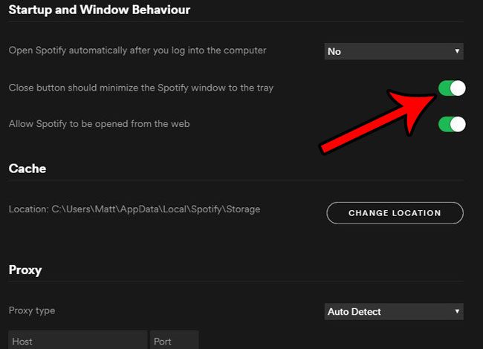This screenshot has height=349, width=483.
Task: Click the Spotify Storage cache path text
Action: click(156, 209)
